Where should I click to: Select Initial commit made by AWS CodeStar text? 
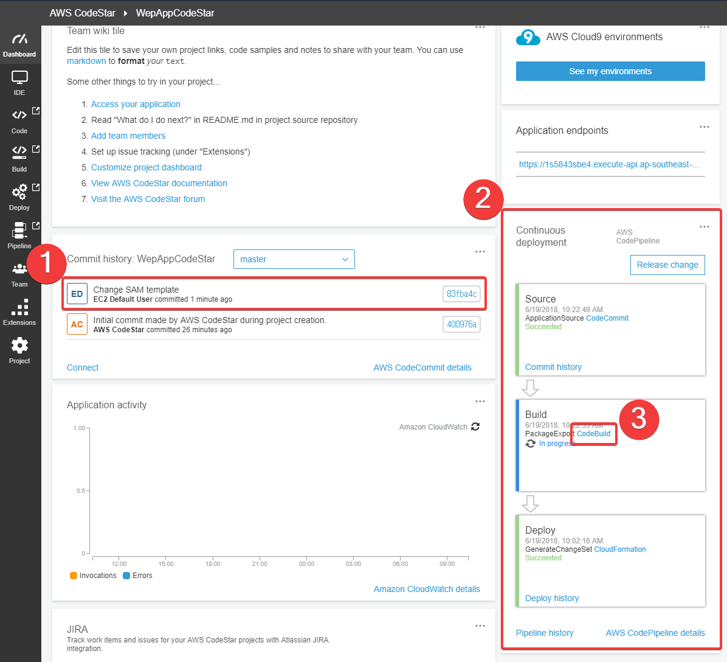(x=210, y=320)
